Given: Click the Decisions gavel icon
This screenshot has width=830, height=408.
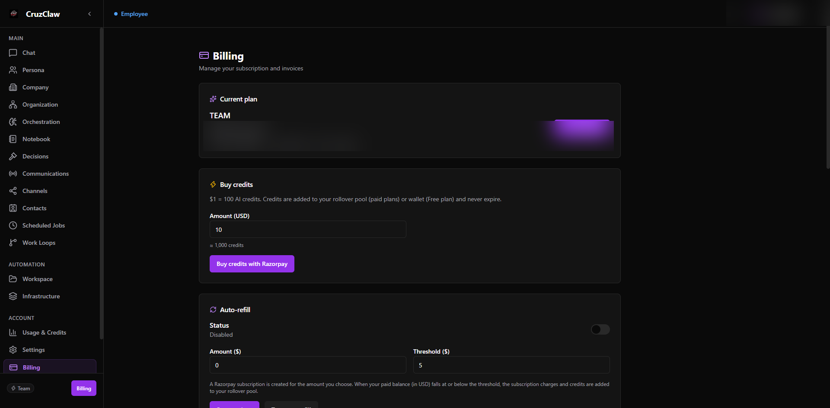Looking at the screenshot, I should point(13,156).
